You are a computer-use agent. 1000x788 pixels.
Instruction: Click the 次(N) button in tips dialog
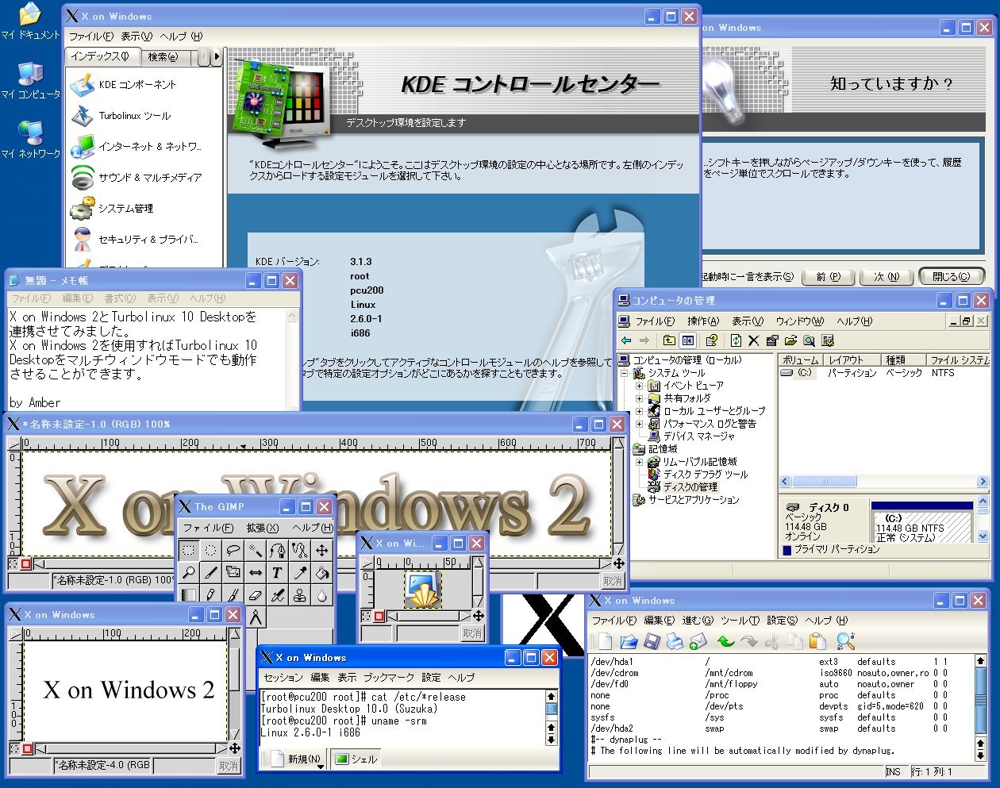pos(887,277)
